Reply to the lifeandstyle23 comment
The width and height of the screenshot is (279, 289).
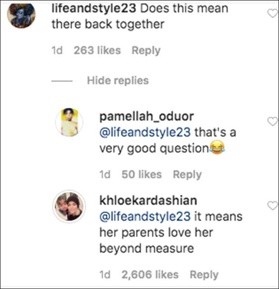coord(146,50)
